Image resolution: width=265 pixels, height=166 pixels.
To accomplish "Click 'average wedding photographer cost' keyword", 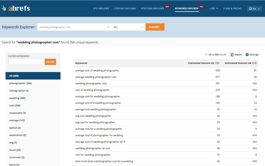I will click(x=96, y=77).
